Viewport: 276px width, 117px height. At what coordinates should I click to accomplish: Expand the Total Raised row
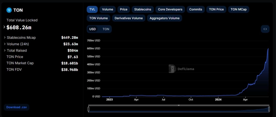coord(5,50)
